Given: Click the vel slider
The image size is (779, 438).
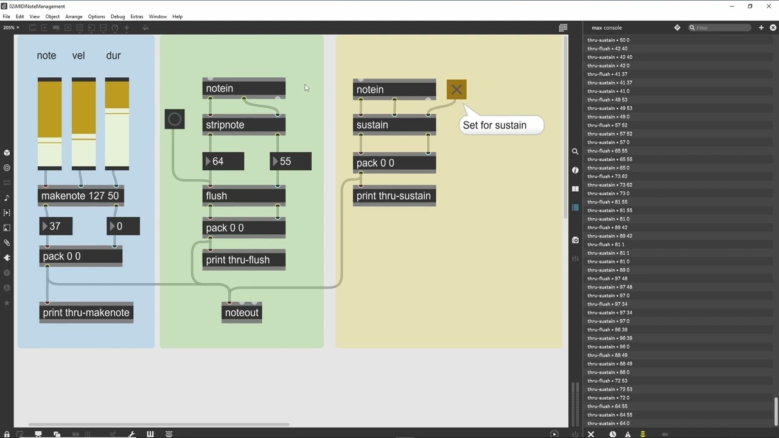Looking at the screenshot, I should point(83,124).
